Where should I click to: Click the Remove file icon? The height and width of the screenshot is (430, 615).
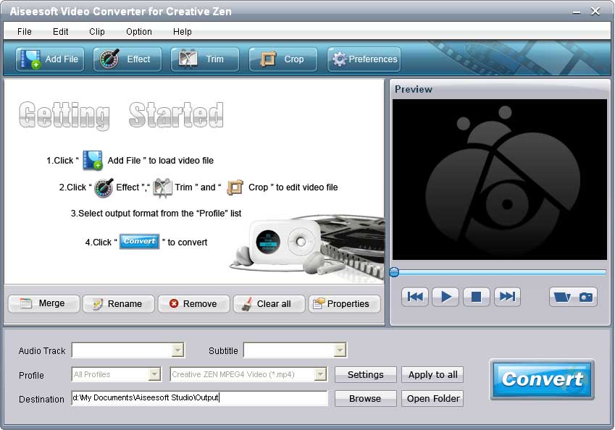coord(193,304)
